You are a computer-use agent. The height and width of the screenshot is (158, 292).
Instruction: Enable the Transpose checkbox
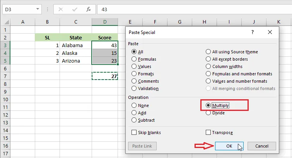[208, 133]
